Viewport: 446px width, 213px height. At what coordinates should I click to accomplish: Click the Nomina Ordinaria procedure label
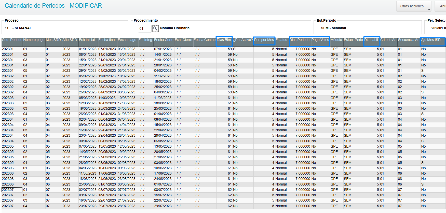coord(175,28)
